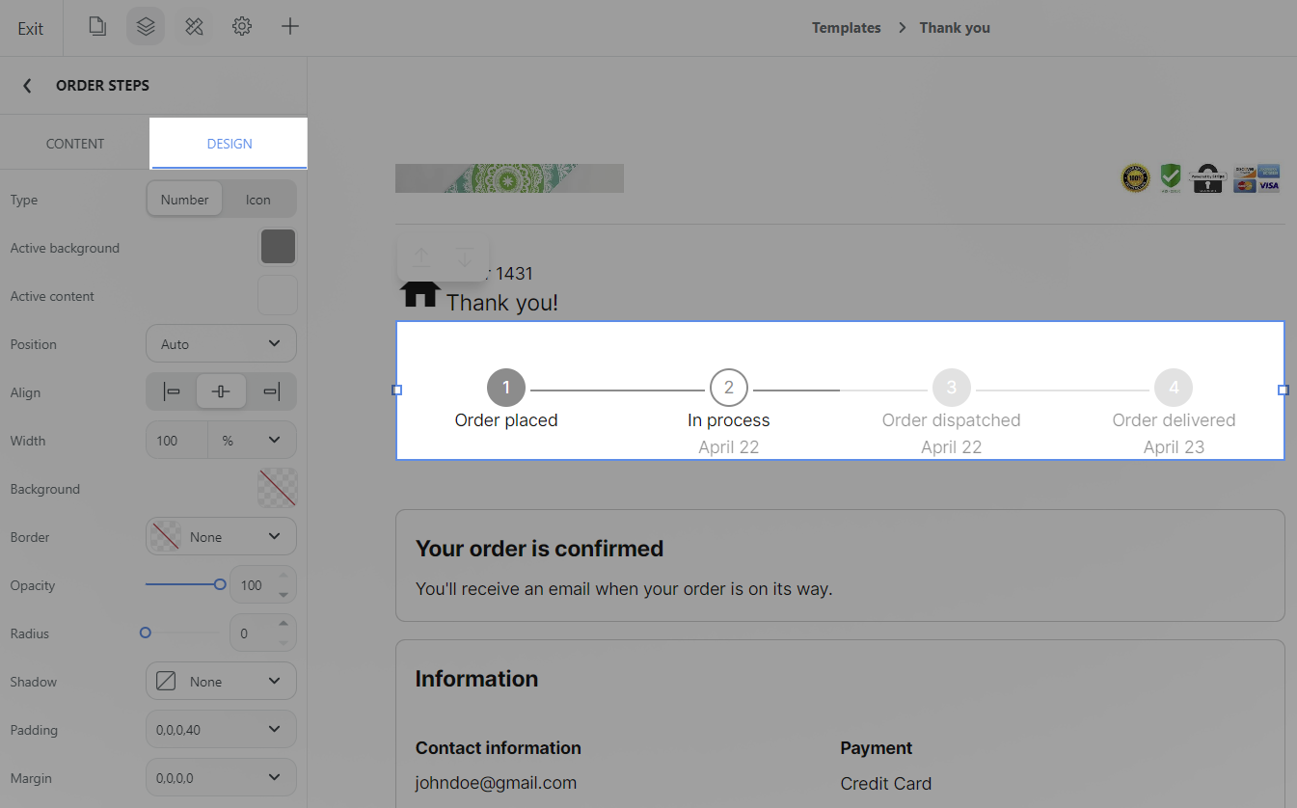This screenshot has width=1297, height=808.
Task: Click the Pages document icon in toolbar
Action: (x=97, y=27)
